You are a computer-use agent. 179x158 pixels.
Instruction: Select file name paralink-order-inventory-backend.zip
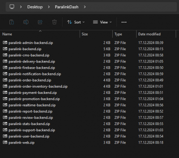click(38, 86)
